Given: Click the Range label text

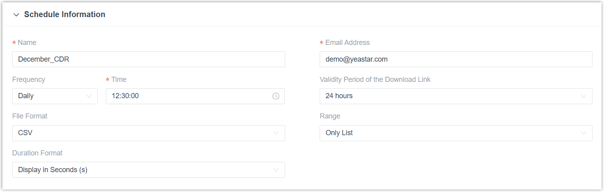Looking at the screenshot, I should pos(330,116).
